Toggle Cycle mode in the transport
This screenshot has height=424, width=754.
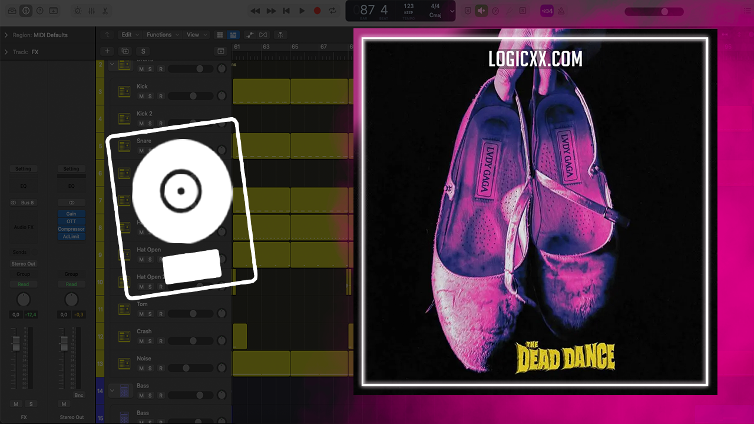pyautogui.click(x=332, y=11)
